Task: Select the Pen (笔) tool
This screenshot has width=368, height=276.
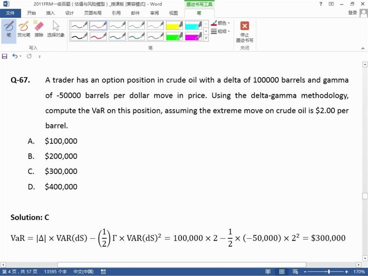Action: [8, 29]
